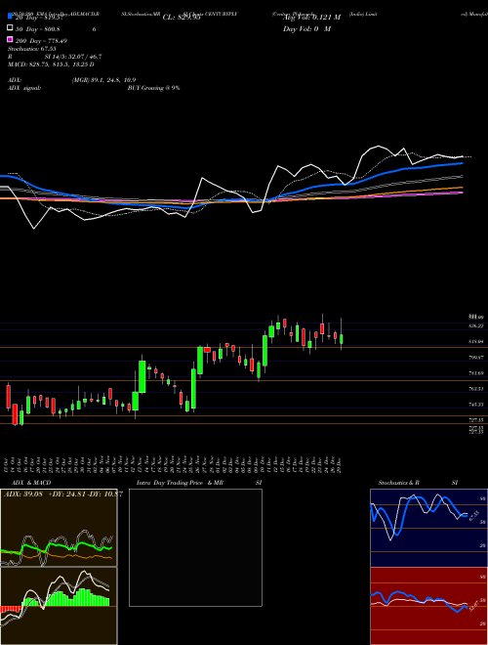The width and height of the screenshot is (488, 645).
Task: Click the 'ADX: 39.08 +DY: 24.81 -DY: 10.87' readout
Action: click(62, 494)
